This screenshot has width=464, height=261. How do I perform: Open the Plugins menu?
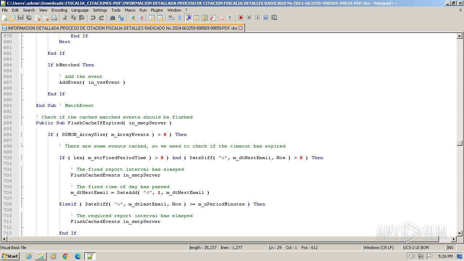click(157, 10)
